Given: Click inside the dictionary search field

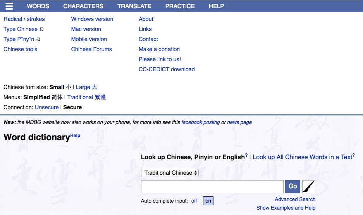Looking at the screenshot, I should click(212, 187).
